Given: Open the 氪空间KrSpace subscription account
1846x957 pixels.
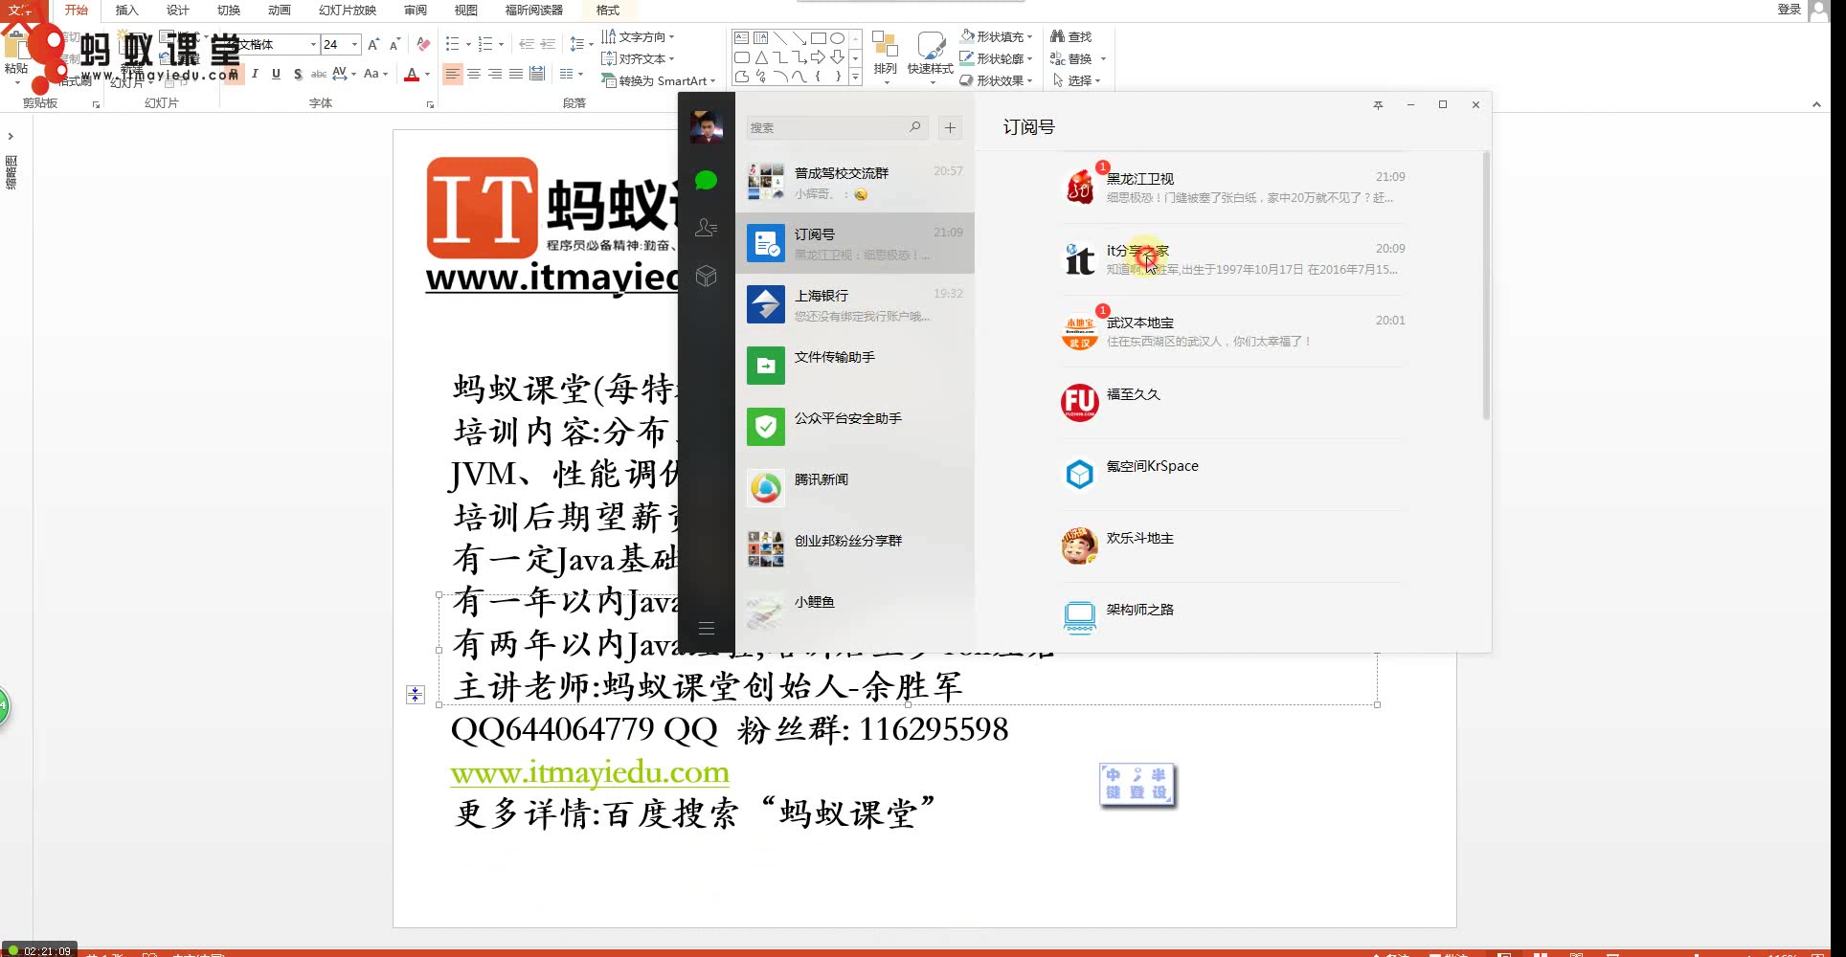Looking at the screenshot, I should click(1233, 474).
